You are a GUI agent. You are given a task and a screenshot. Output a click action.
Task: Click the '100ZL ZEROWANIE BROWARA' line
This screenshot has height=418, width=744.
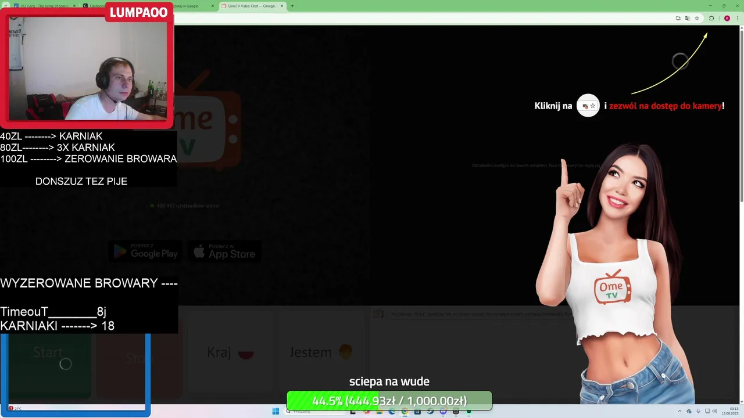88,158
